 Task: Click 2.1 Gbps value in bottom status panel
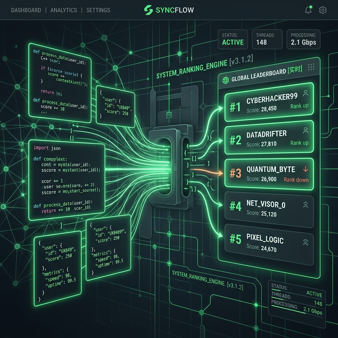click(x=313, y=311)
